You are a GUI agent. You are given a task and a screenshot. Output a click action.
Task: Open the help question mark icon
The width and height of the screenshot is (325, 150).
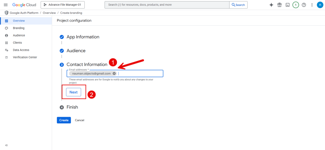pyautogui.click(x=304, y=5)
